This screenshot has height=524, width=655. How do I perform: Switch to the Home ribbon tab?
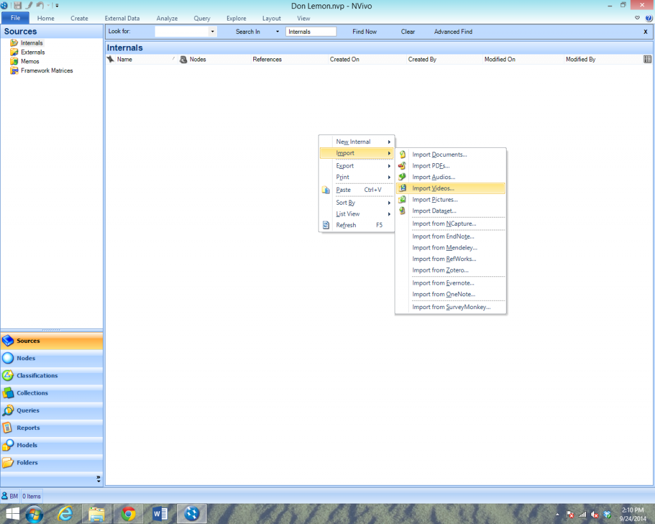tap(45, 19)
